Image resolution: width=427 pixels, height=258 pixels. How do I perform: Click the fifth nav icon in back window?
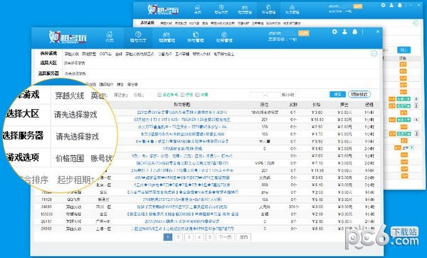292,9
